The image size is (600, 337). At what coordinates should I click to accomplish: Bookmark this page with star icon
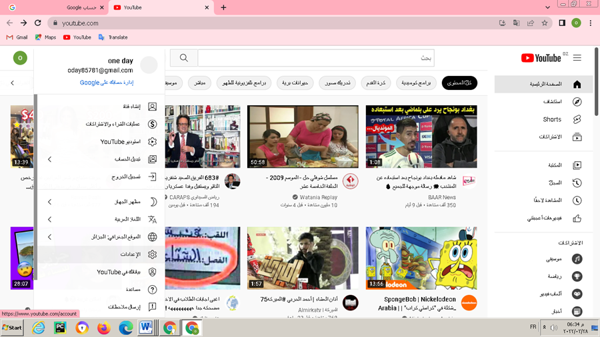(x=545, y=23)
